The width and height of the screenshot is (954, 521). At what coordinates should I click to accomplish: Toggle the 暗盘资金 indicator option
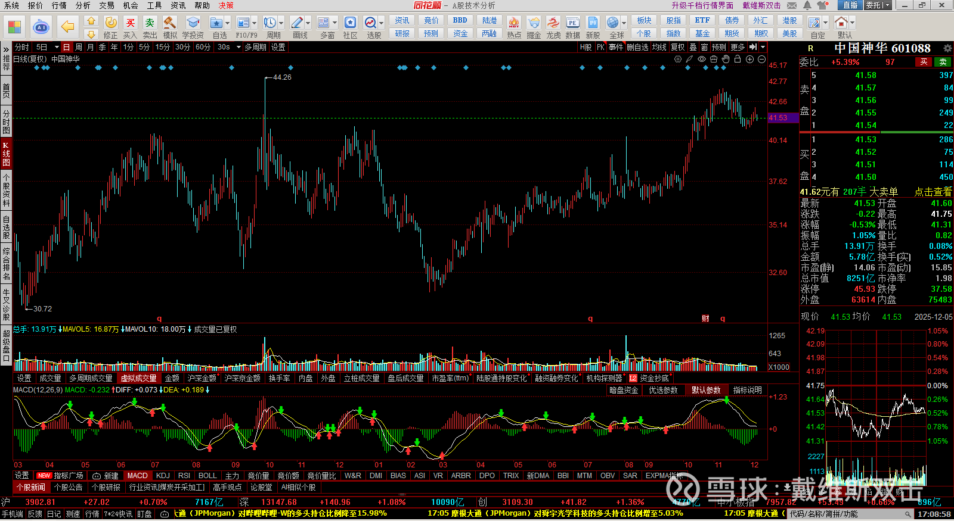(624, 390)
